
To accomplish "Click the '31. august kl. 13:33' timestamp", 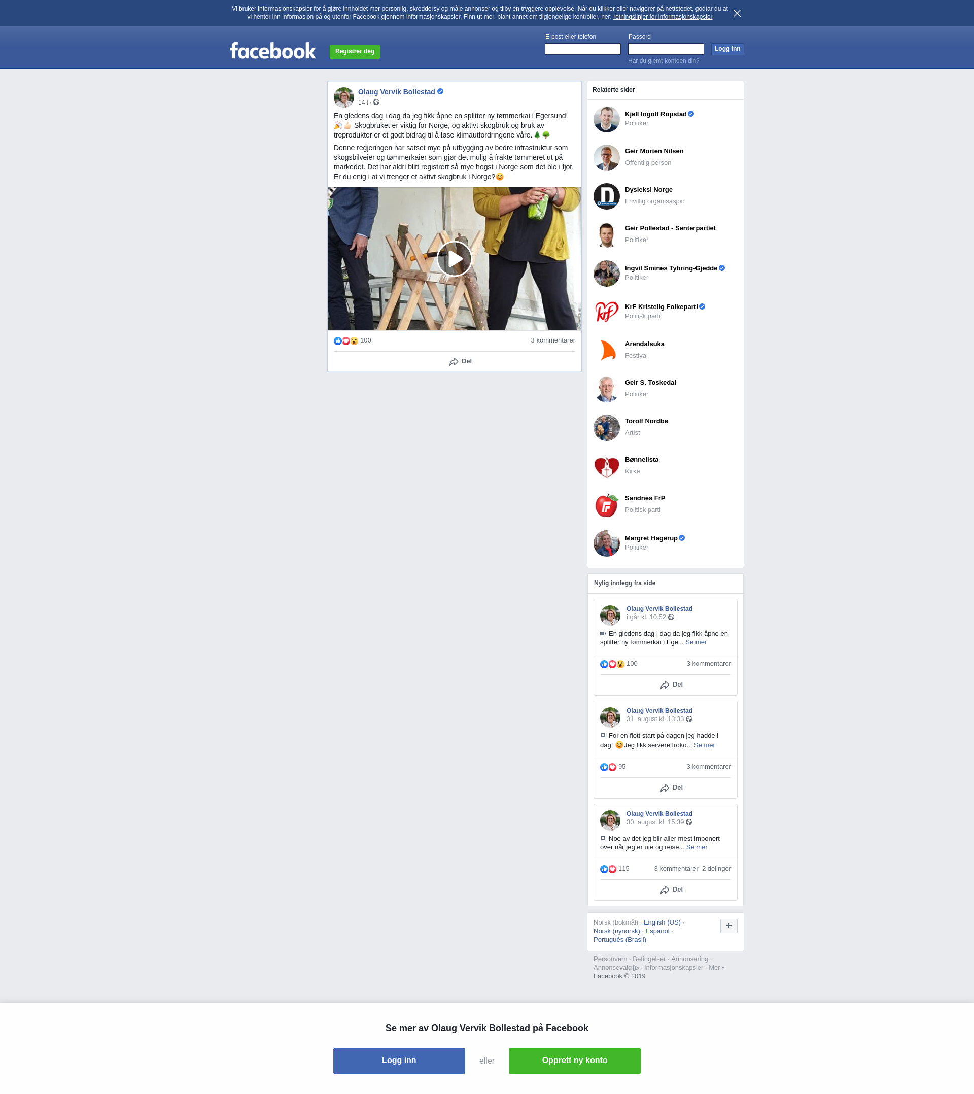I will point(655,720).
